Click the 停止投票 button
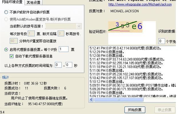Viewport: 195px width, 114px height. [x=165, y=110]
